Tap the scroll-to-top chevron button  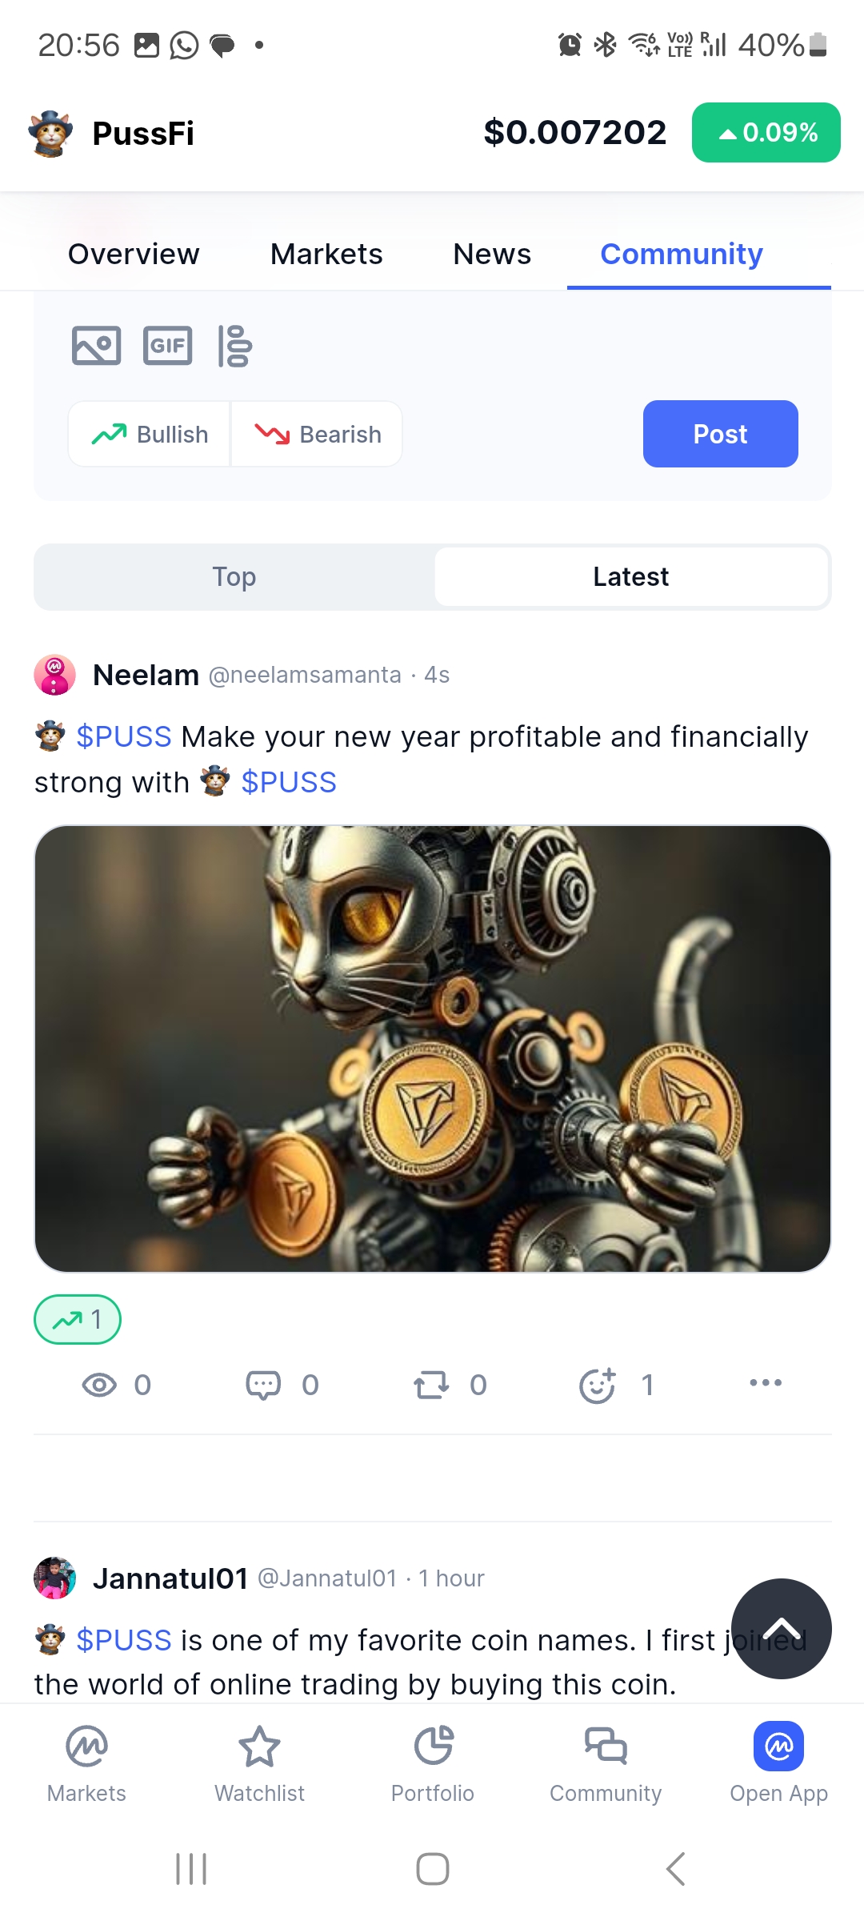point(782,1629)
